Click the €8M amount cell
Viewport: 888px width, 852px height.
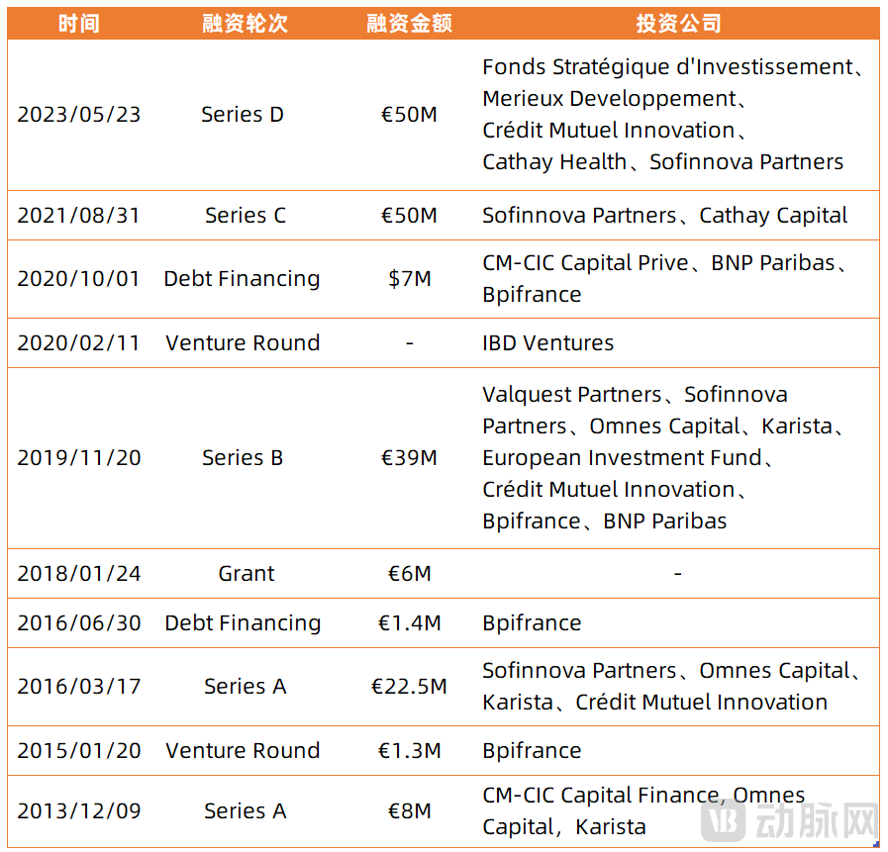(410, 811)
